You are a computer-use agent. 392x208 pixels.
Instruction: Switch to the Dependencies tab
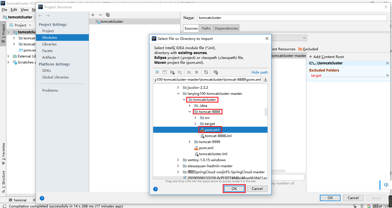[x=226, y=28]
